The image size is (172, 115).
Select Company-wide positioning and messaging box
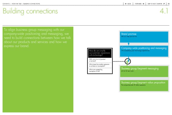[143, 50]
